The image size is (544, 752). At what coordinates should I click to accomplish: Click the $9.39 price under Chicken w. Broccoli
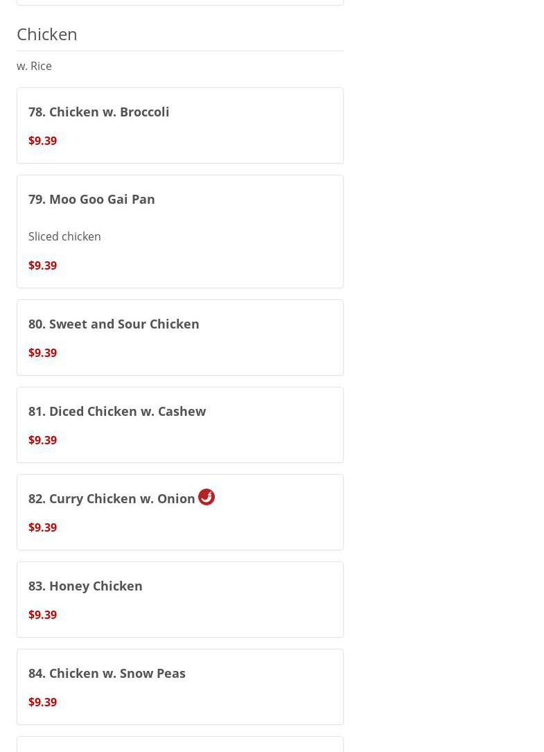pos(42,141)
